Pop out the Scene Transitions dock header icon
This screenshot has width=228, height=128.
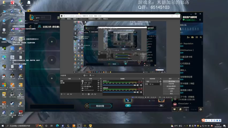161,79
